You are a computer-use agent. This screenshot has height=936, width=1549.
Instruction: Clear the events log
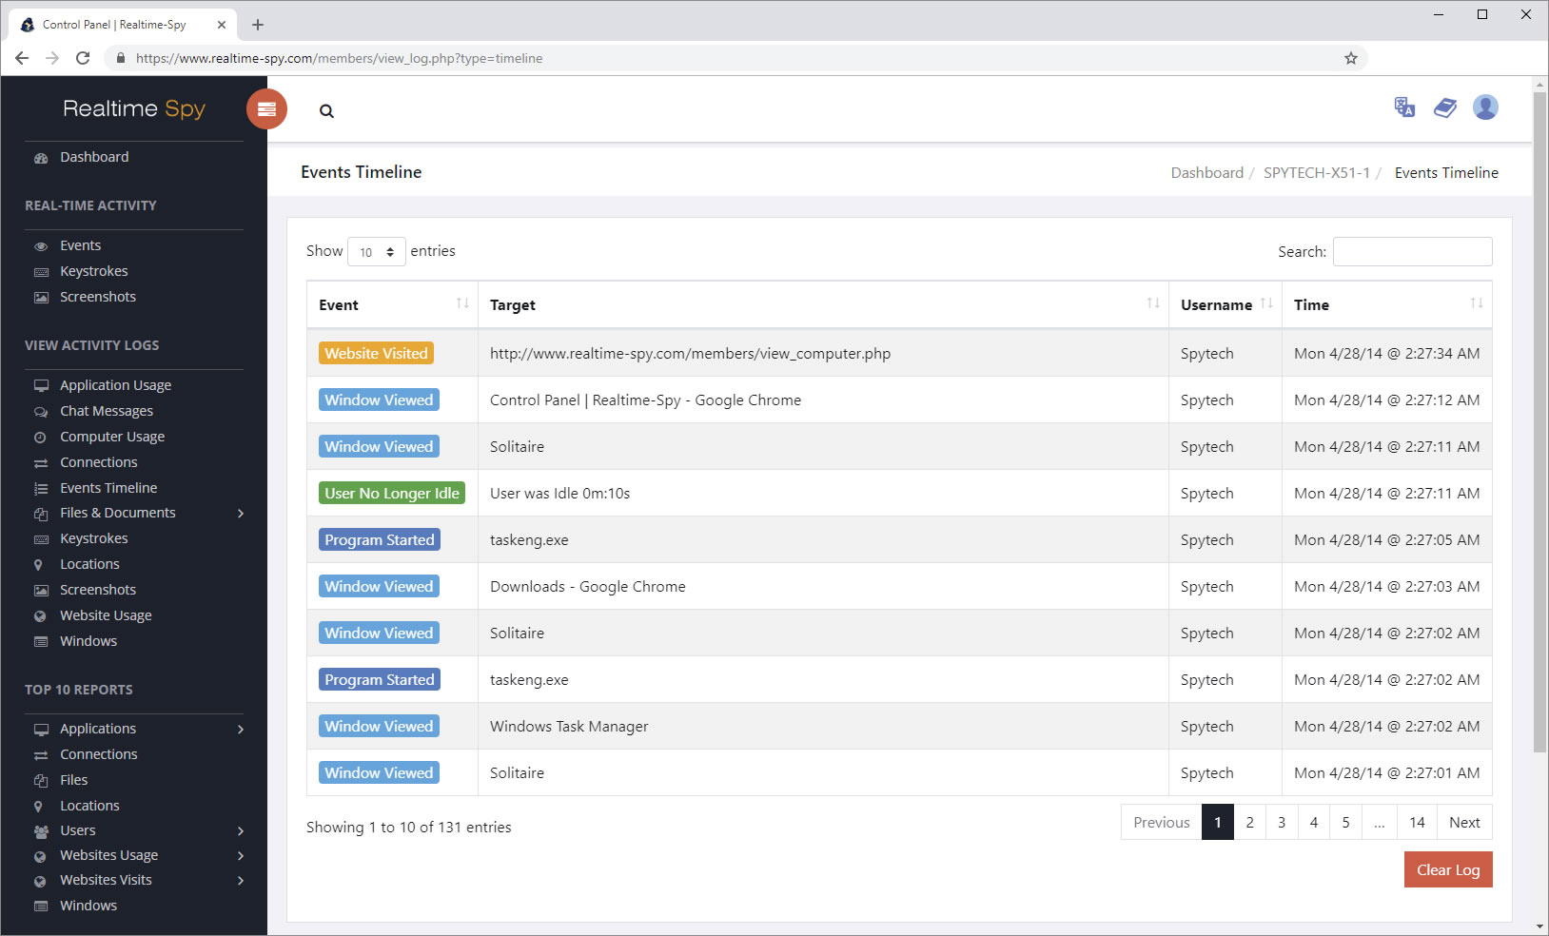coord(1448,870)
